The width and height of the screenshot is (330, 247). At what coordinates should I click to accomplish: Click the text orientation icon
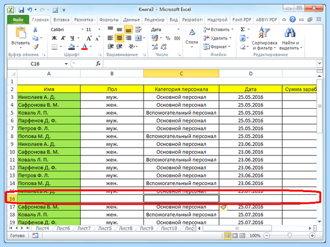click(131, 47)
